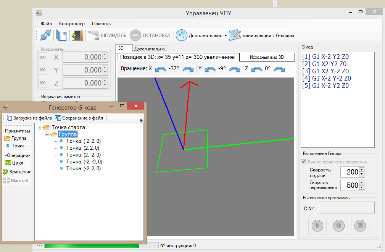Click the stop program button
This screenshot has height=252, width=385.
360,226
